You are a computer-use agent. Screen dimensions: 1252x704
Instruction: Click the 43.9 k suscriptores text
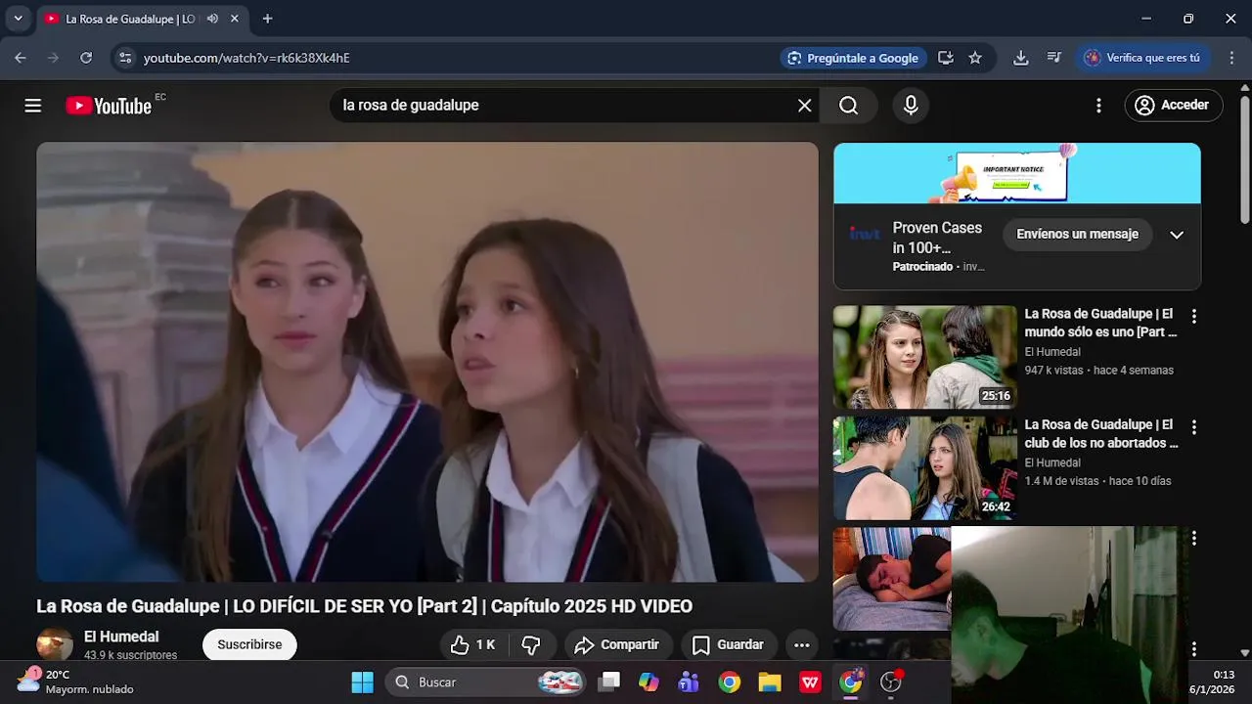coord(130,655)
